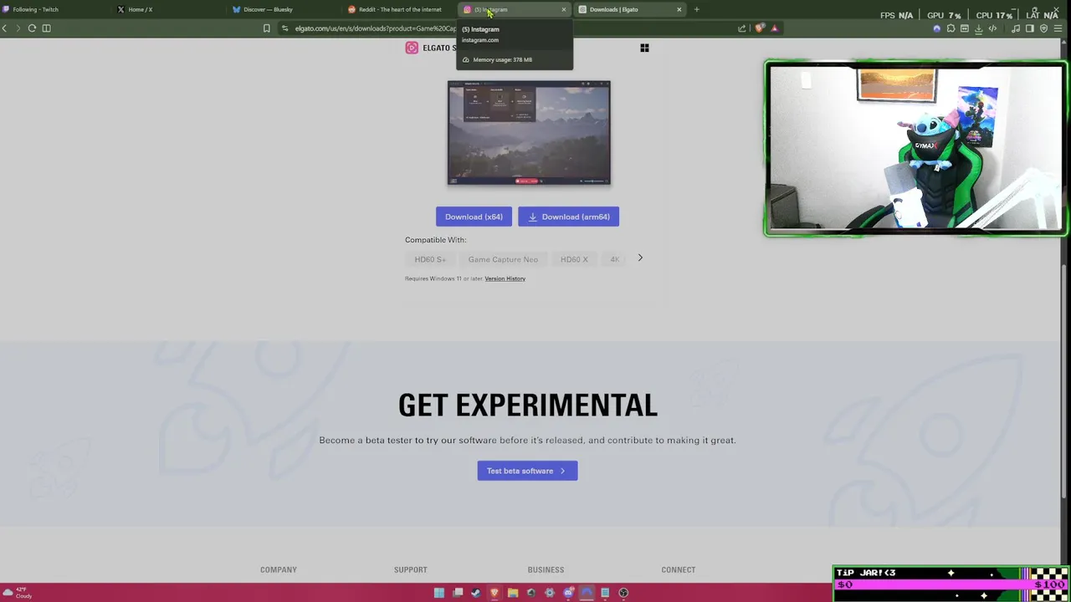Image resolution: width=1071 pixels, height=602 pixels.
Task: Click the Elgato Studio software screenshot thumbnail
Action: click(x=529, y=133)
